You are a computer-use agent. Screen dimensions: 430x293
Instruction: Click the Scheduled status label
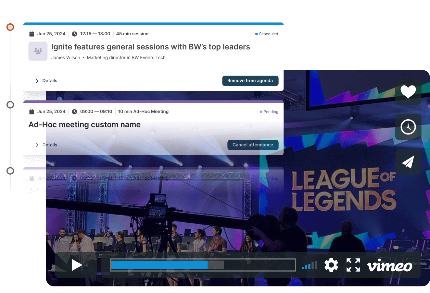click(x=267, y=34)
